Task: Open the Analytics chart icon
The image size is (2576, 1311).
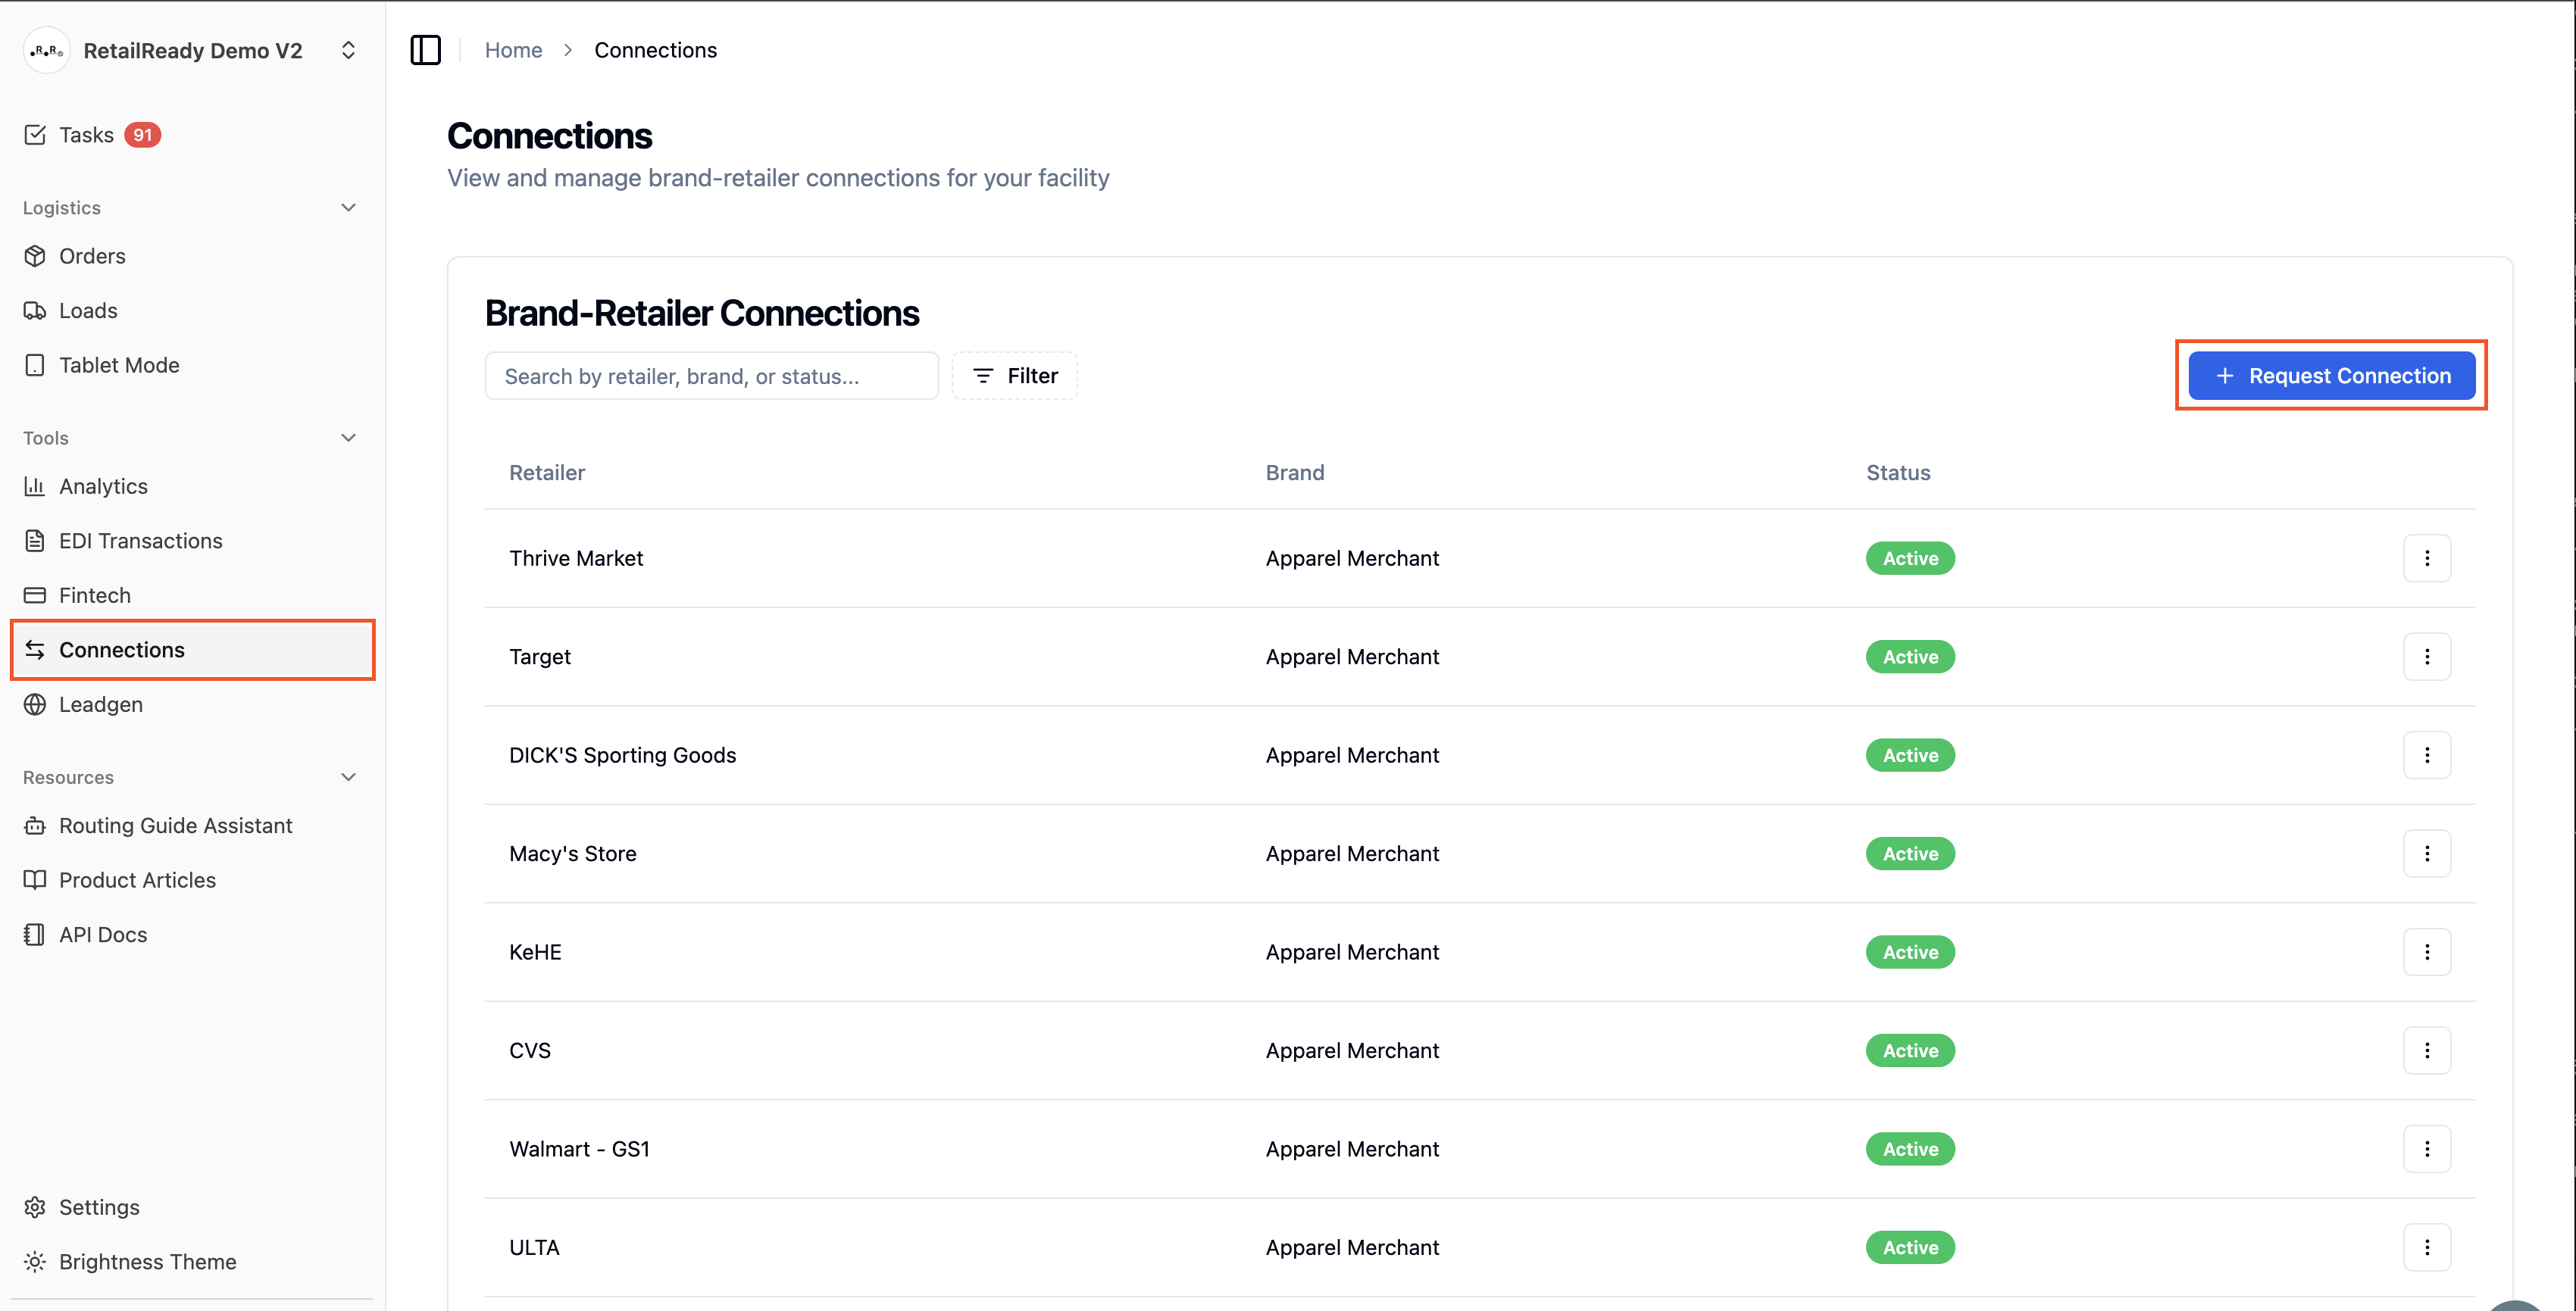Action: coord(35,486)
